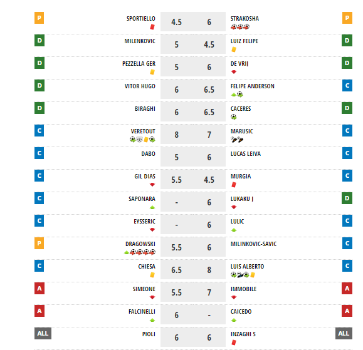Click the red substitution arrow under De Vrij

[x=234, y=72]
